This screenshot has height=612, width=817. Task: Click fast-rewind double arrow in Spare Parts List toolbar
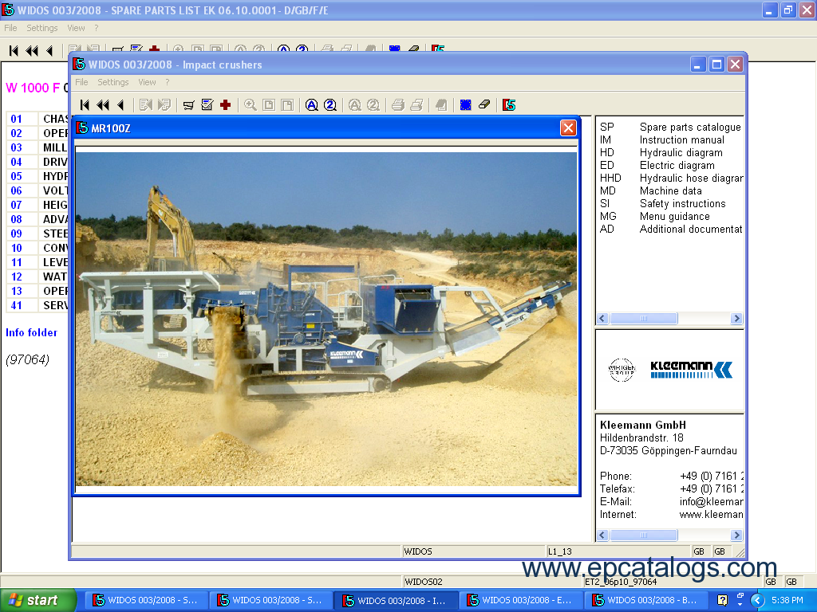[32, 50]
